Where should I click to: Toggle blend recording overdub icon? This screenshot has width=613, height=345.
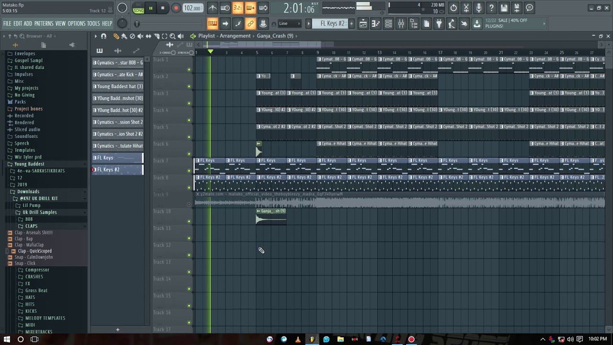pos(250,8)
